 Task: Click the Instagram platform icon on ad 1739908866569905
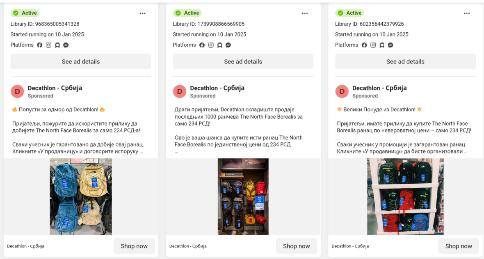tap(211, 45)
